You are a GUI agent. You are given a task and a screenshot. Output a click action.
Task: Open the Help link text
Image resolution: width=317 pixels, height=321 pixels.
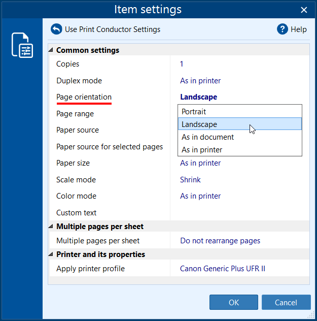click(x=299, y=29)
